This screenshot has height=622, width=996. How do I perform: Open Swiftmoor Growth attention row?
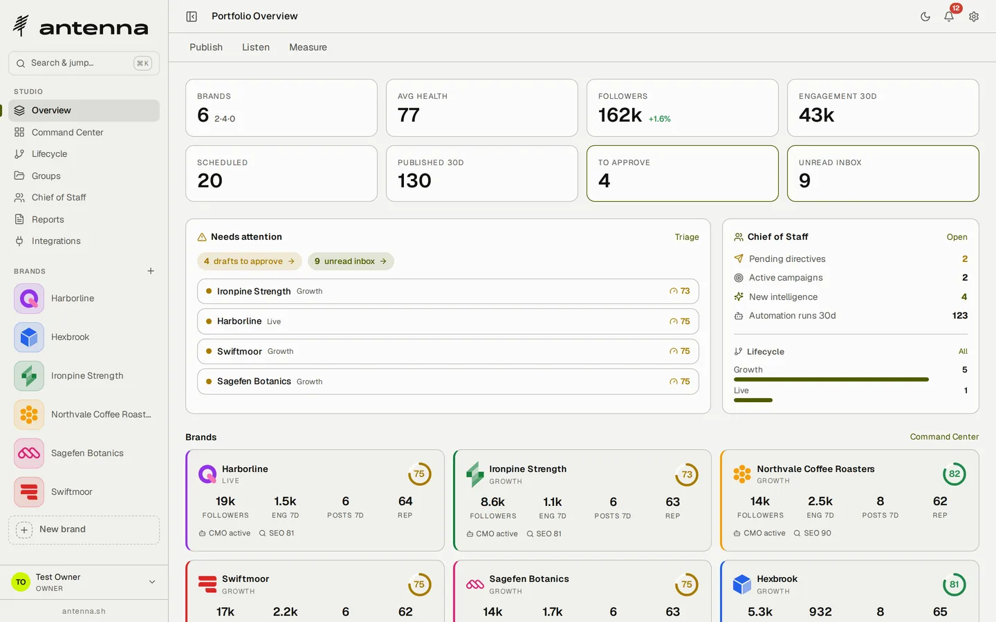coord(448,351)
